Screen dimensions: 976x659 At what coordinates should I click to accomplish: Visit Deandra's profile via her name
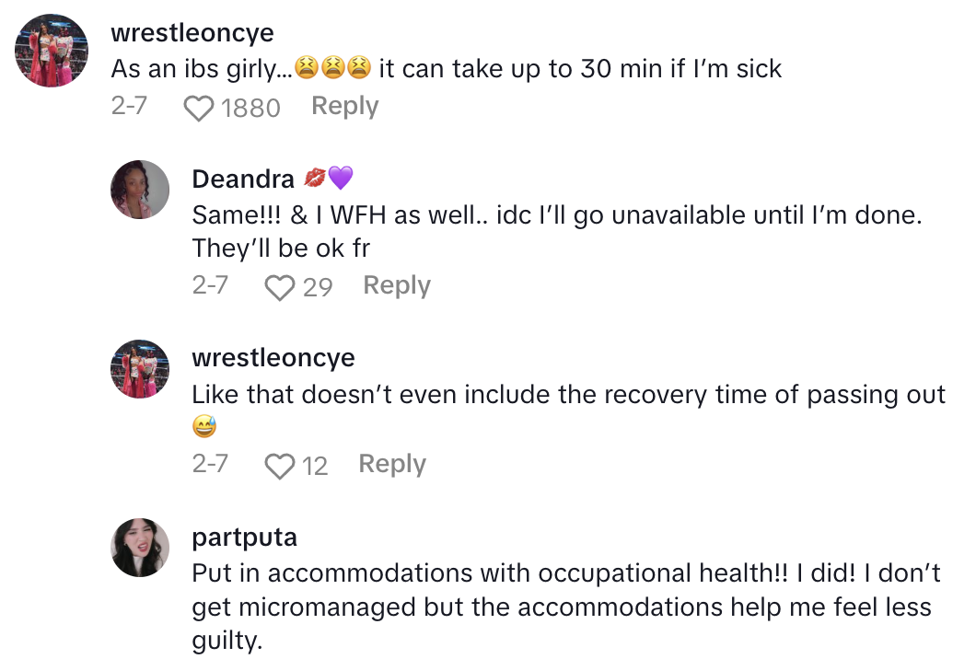click(243, 179)
